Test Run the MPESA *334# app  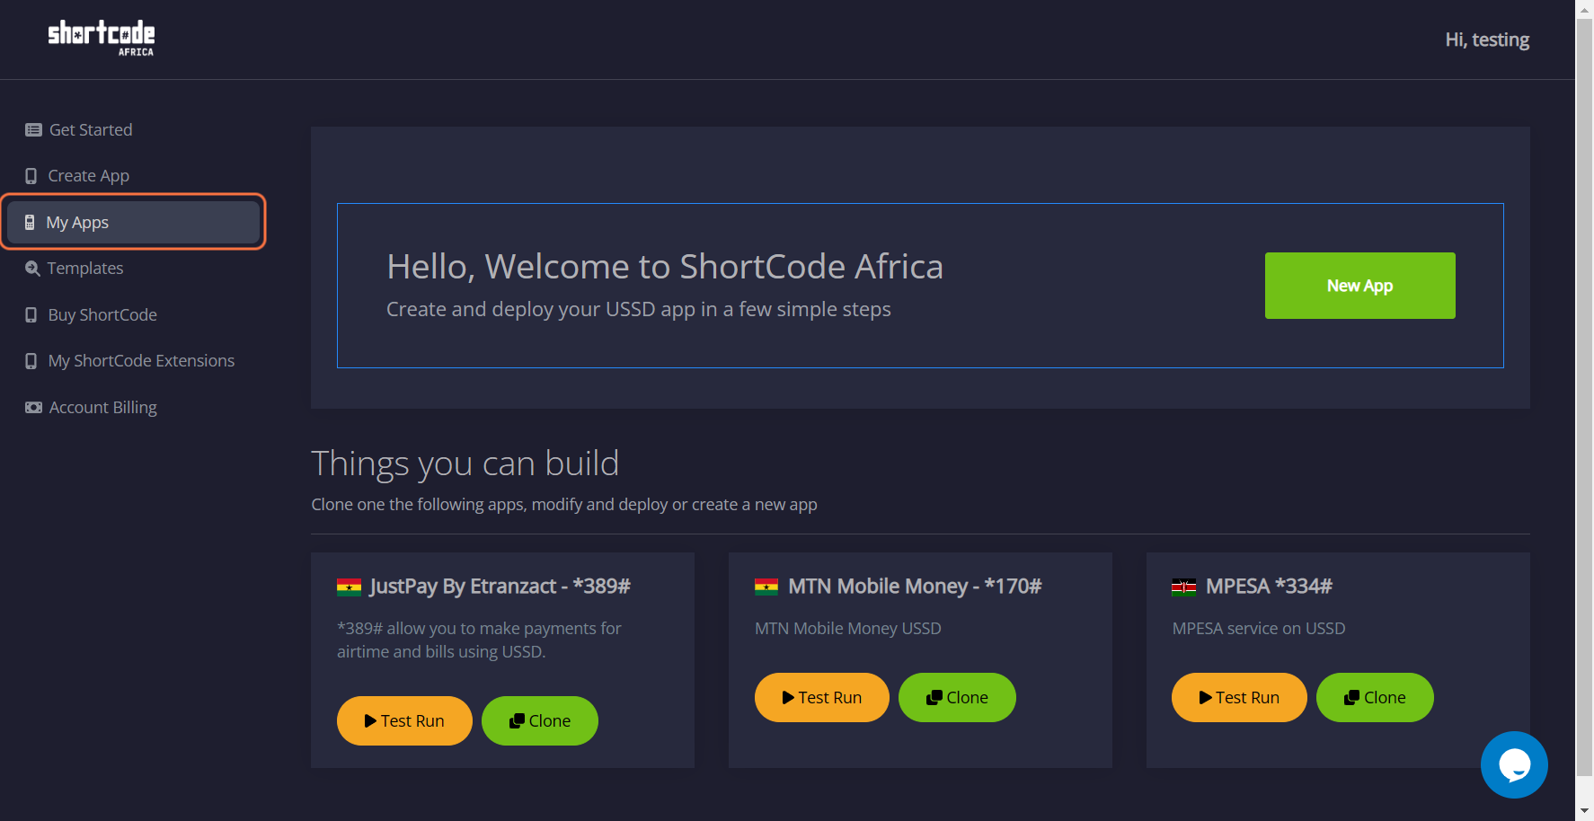coord(1239,698)
